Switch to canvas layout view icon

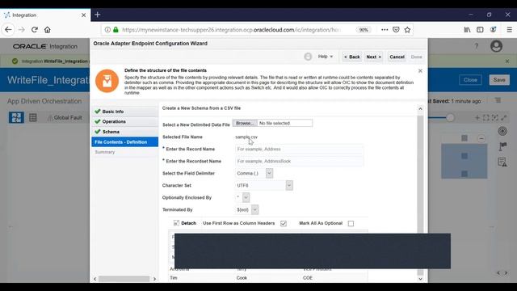pyautogui.click(x=16, y=117)
